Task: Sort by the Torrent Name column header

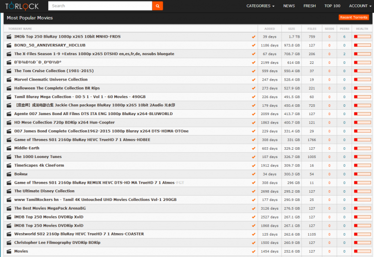Action: [20, 29]
